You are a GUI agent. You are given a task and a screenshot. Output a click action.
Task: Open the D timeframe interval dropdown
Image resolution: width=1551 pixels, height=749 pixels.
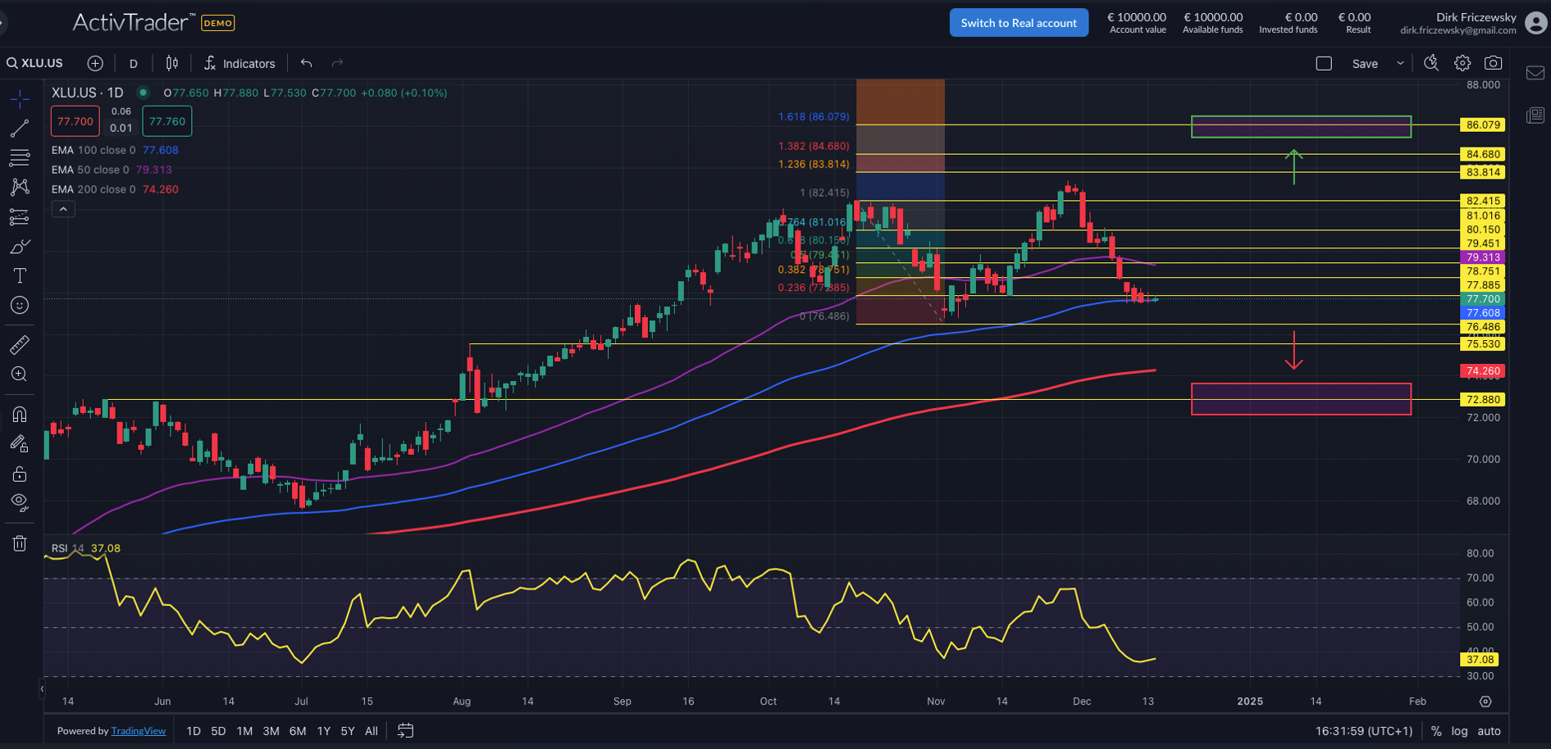[x=134, y=63]
